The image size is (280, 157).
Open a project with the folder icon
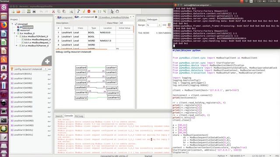[x=18, y=11]
